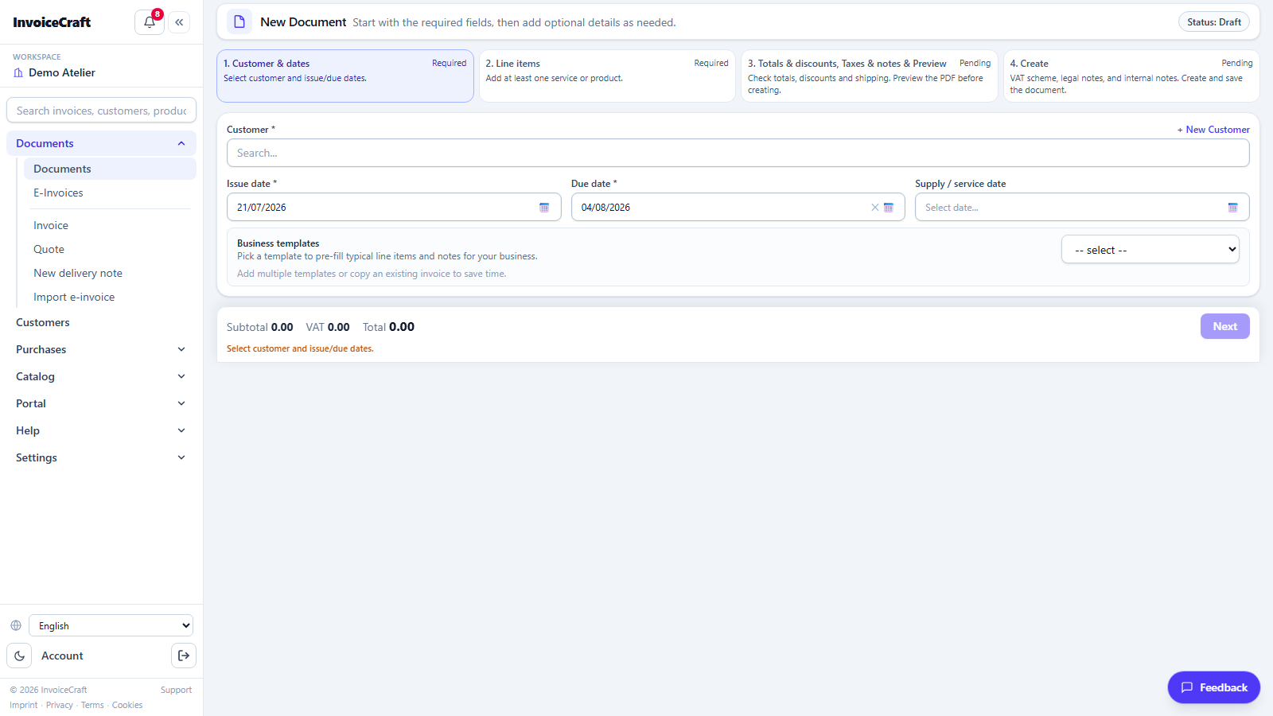1273x716 pixels.
Task: Open Customers in sidebar
Action: 101,322
